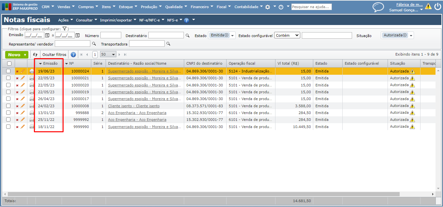Screen dimensions: 443x207
Task: Delete invoice 9999992 with red X
Action: [x=17, y=120]
